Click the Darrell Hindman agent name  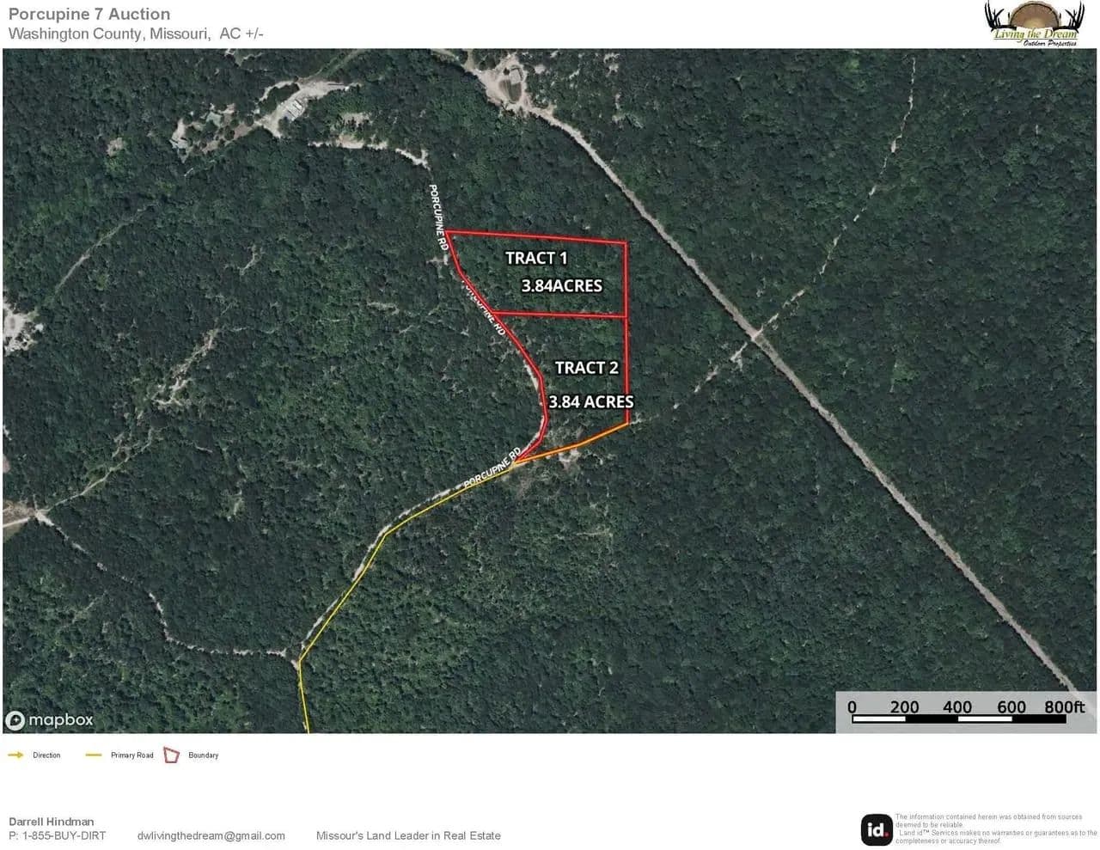(52, 822)
